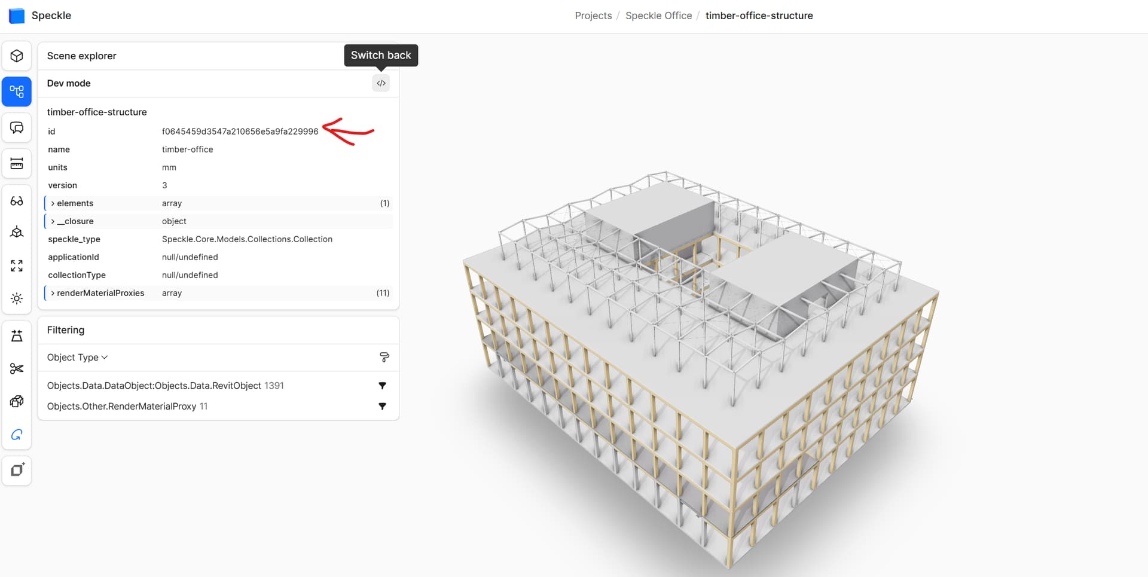Open the Sun light settings icon
Image resolution: width=1148 pixels, height=577 pixels.
pyautogui.click(x=17, y=298)
